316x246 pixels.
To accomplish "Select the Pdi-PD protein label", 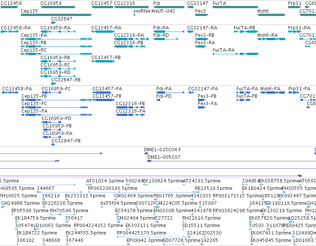I will pyautogui.click(x=164, y=96).
